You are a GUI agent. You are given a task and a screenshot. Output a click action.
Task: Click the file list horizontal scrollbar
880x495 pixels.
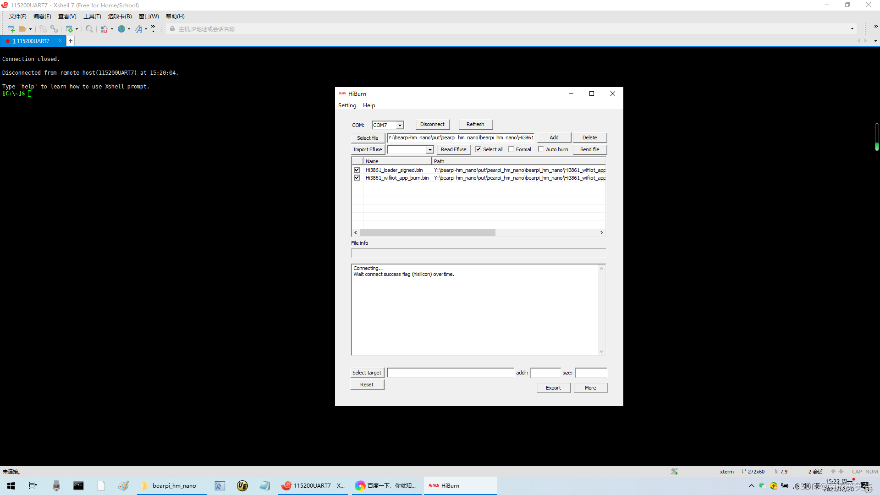click(427, 233)
